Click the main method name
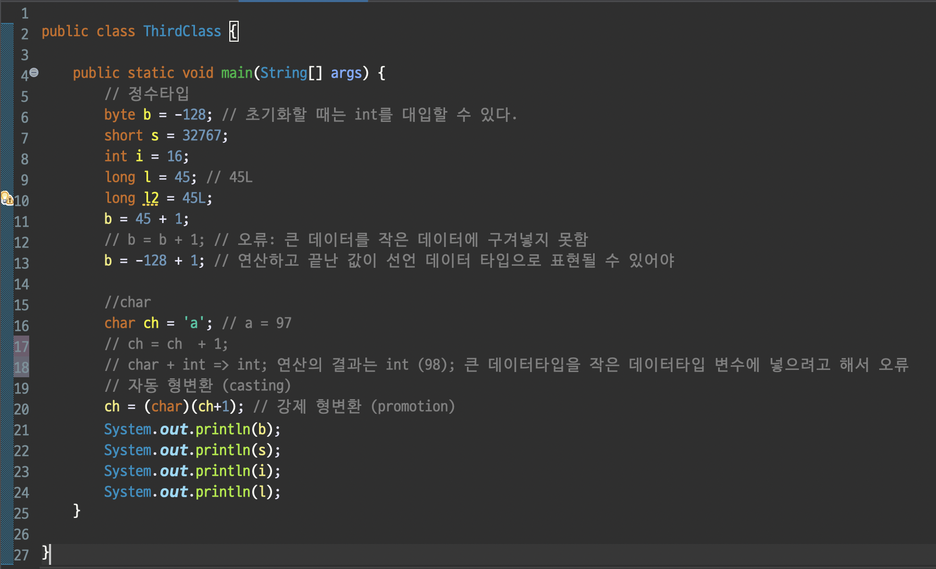 click(x=237, y=73)
